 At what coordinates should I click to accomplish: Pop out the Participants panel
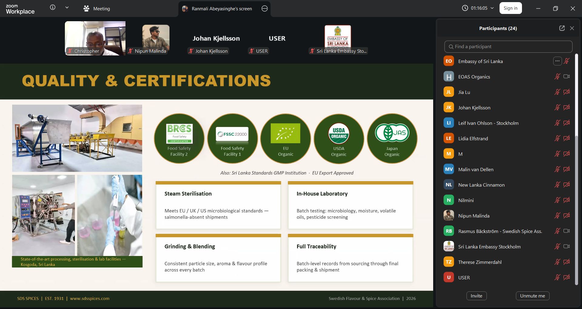point(562,28)
